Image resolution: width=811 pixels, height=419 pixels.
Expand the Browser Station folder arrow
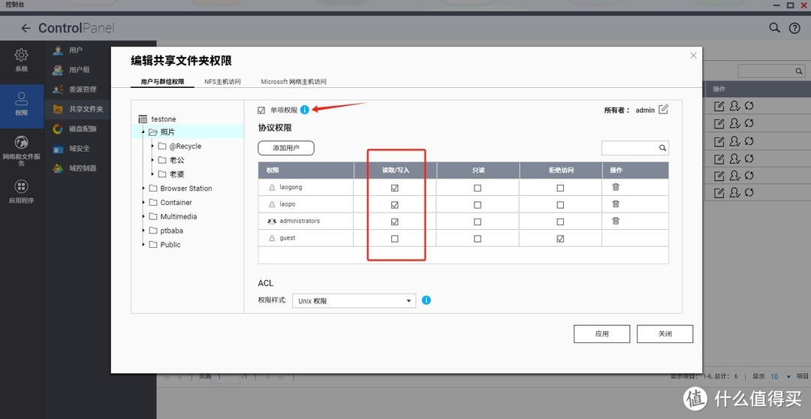[x=143, y=188]
